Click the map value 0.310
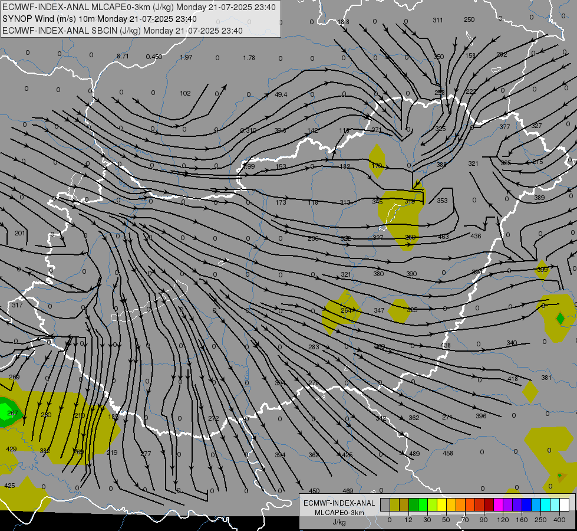Screen dimensions: 577x531 pos(248,130)
